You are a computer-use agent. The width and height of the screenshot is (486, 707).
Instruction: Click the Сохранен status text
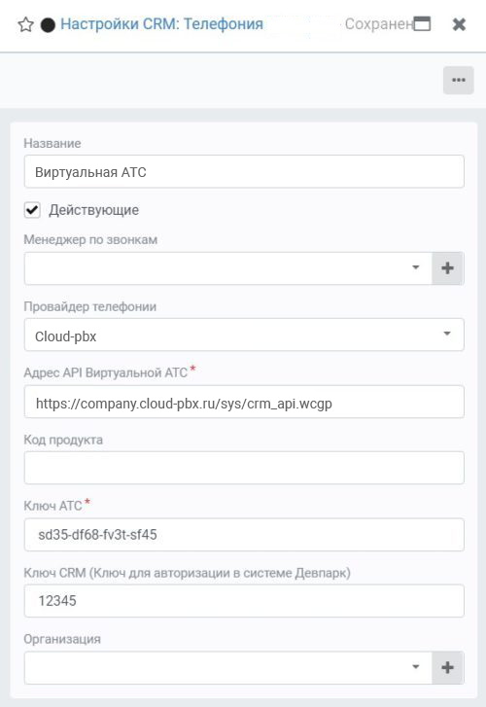[x=379, y=24]
